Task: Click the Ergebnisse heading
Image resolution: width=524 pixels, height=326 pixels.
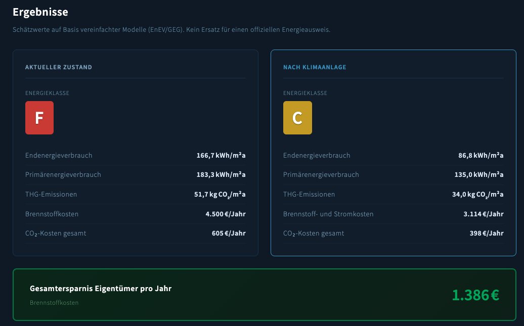Action: (x=40, y=12)
